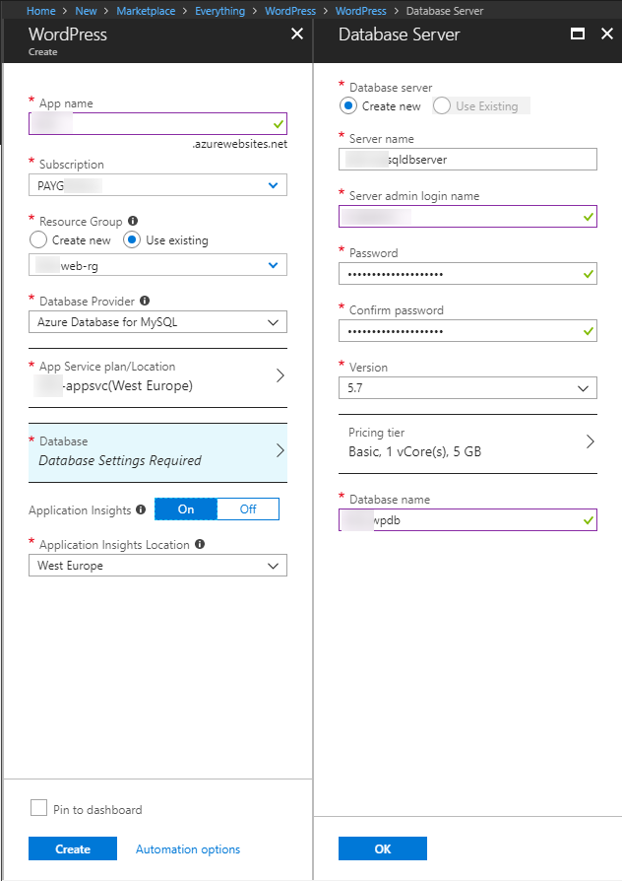622x881 pixels.
Task: Go to Marketplace breadcrumb
Action: [146, 11]
